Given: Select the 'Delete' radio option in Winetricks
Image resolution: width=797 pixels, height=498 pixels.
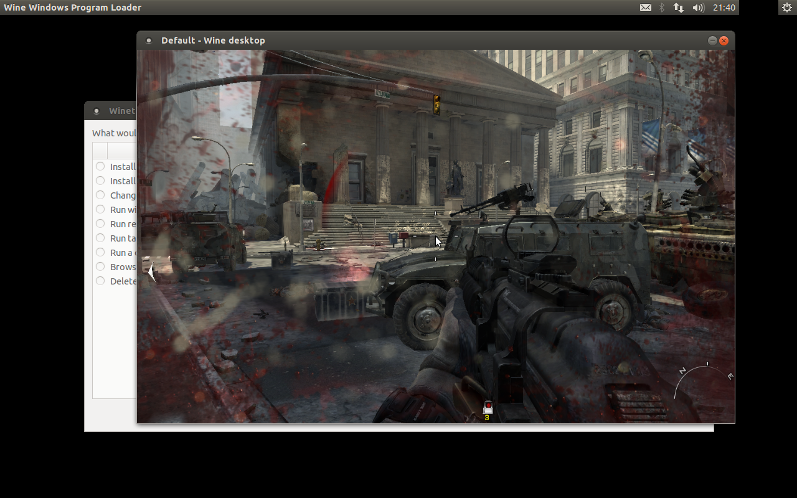Looking at the screenshot, I should (100, 281).
